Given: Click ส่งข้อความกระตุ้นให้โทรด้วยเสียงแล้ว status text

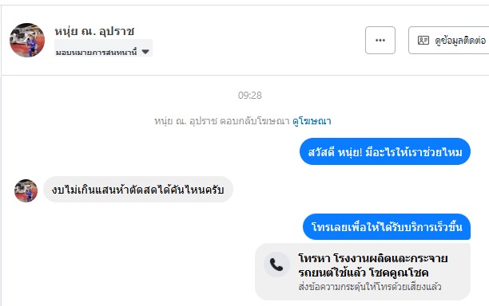Looking at the screenshot, I should tap(370, 286).
